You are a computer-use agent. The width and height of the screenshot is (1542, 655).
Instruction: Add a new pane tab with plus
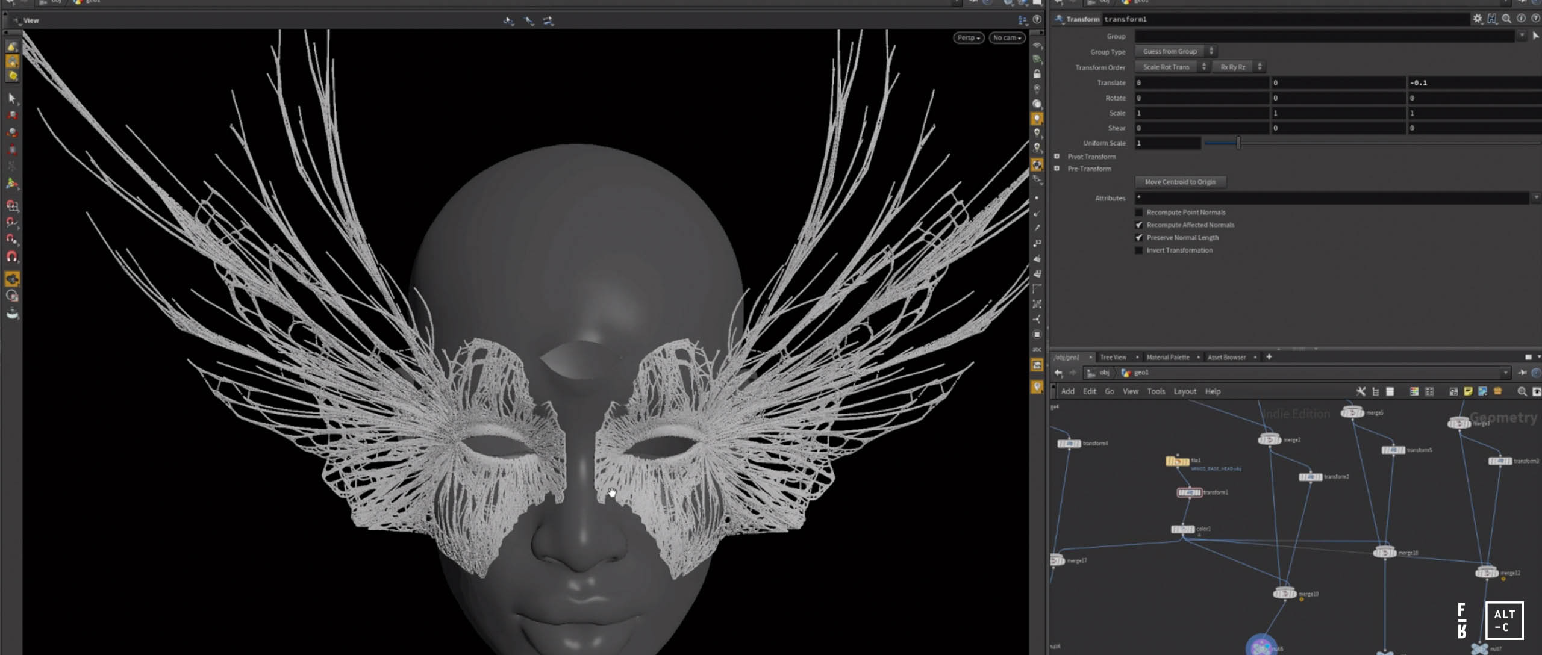(1269, 357)
